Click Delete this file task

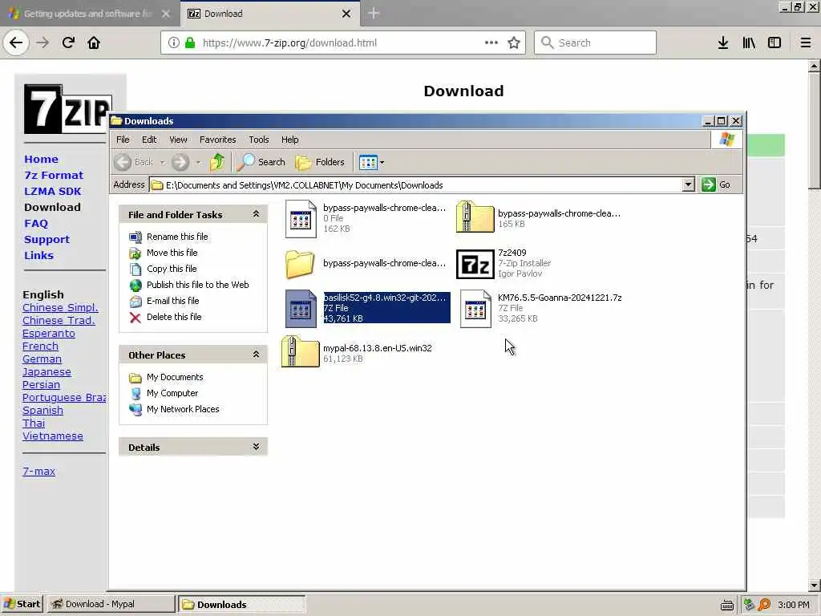[174, 317]
